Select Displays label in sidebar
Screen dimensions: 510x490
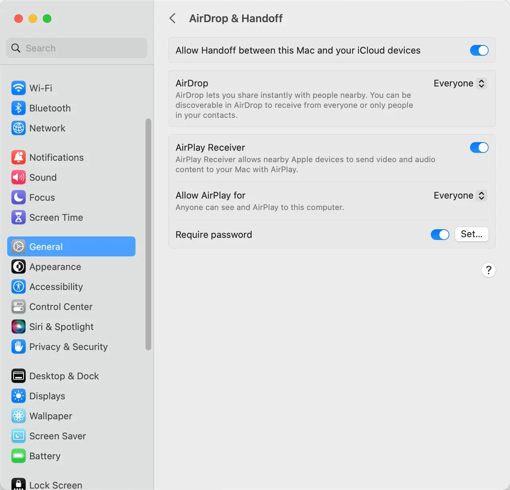point(47,396)
